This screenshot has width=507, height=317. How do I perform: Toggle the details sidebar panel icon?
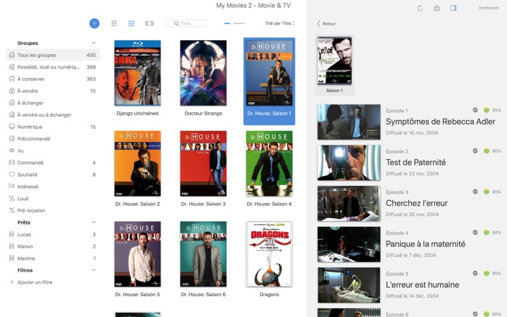click(453, 8)
